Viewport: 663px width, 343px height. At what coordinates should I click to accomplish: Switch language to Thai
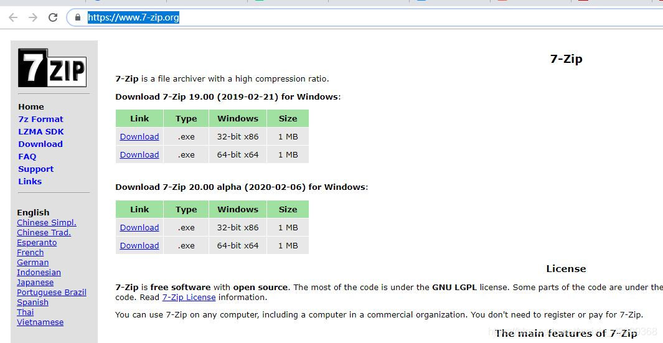tap(25, 312)
